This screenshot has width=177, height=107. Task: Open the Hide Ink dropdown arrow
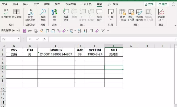coord(163,20)
